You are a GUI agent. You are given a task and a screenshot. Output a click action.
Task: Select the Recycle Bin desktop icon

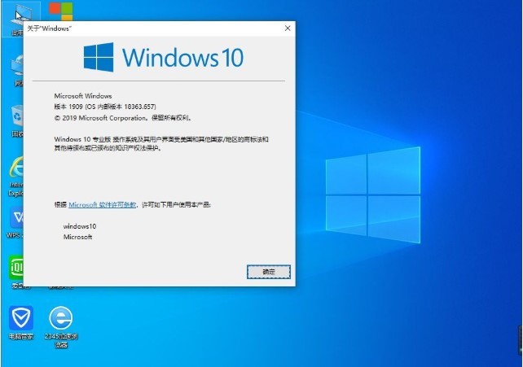(16, 118)
